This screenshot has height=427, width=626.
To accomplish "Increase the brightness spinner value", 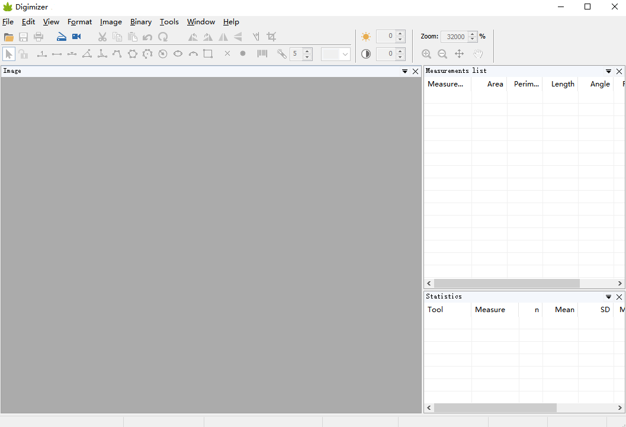I will pyautogui.click(x=400, y=33).
